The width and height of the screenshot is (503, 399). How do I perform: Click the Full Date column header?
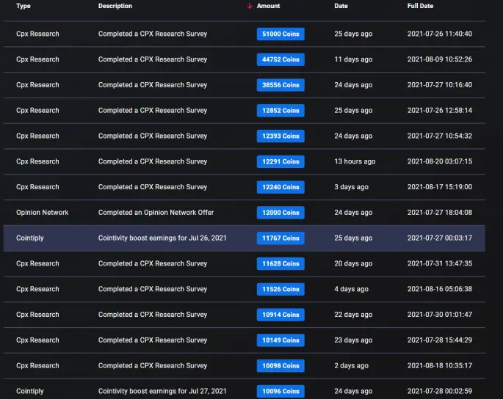(x=420, y=6)
